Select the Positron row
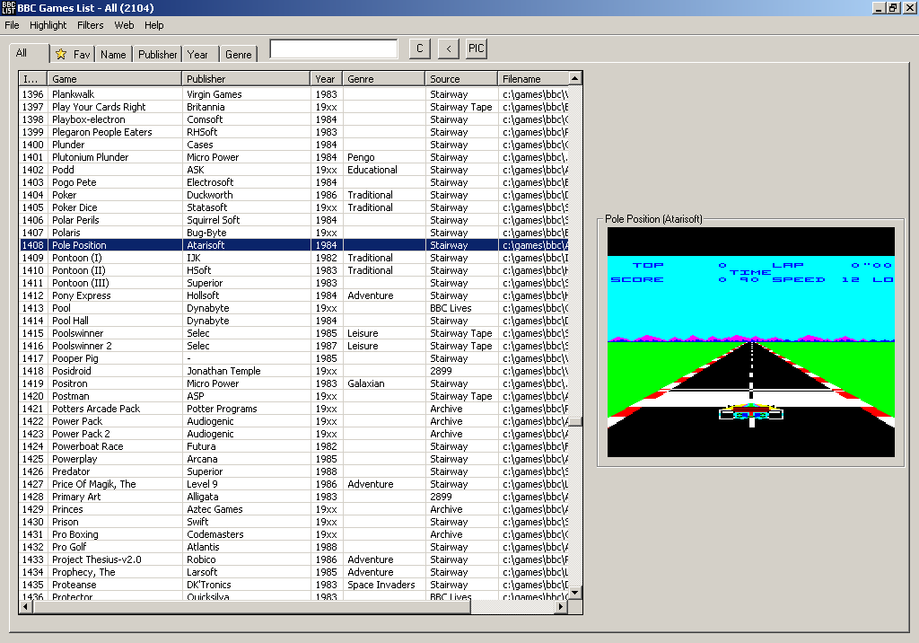Image resolution: width=919 pixels, height=643 pixels. click(x=293, y=383)
